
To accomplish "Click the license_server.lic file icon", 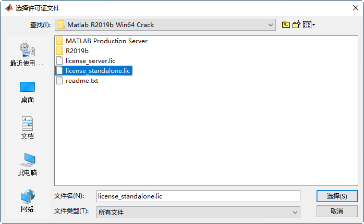I will click(x=59, y=61).
